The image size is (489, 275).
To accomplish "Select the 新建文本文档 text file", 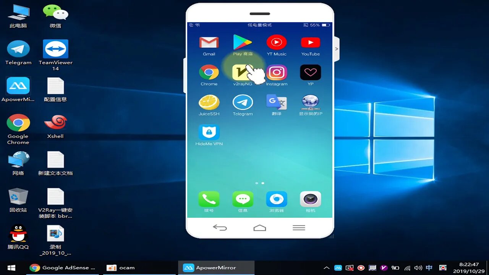I will [55, 163].
